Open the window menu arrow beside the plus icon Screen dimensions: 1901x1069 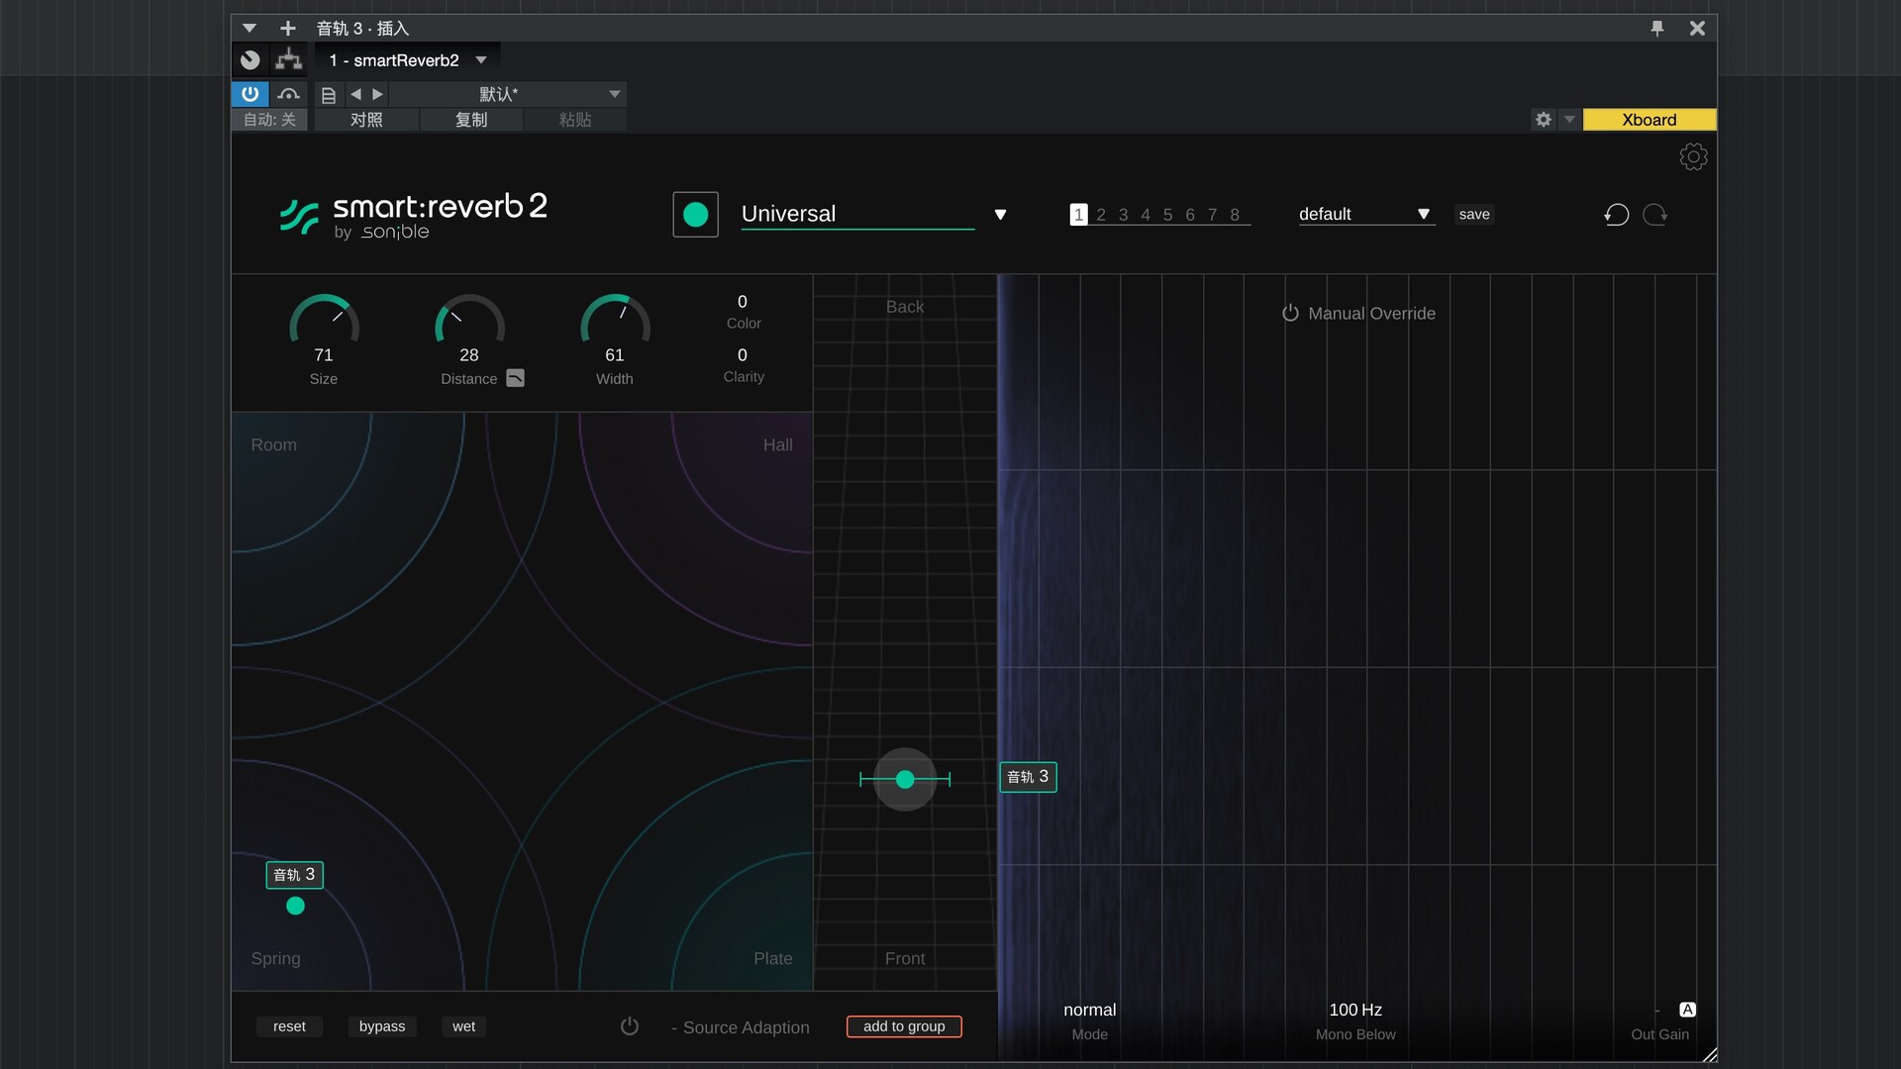pos(250,28)
